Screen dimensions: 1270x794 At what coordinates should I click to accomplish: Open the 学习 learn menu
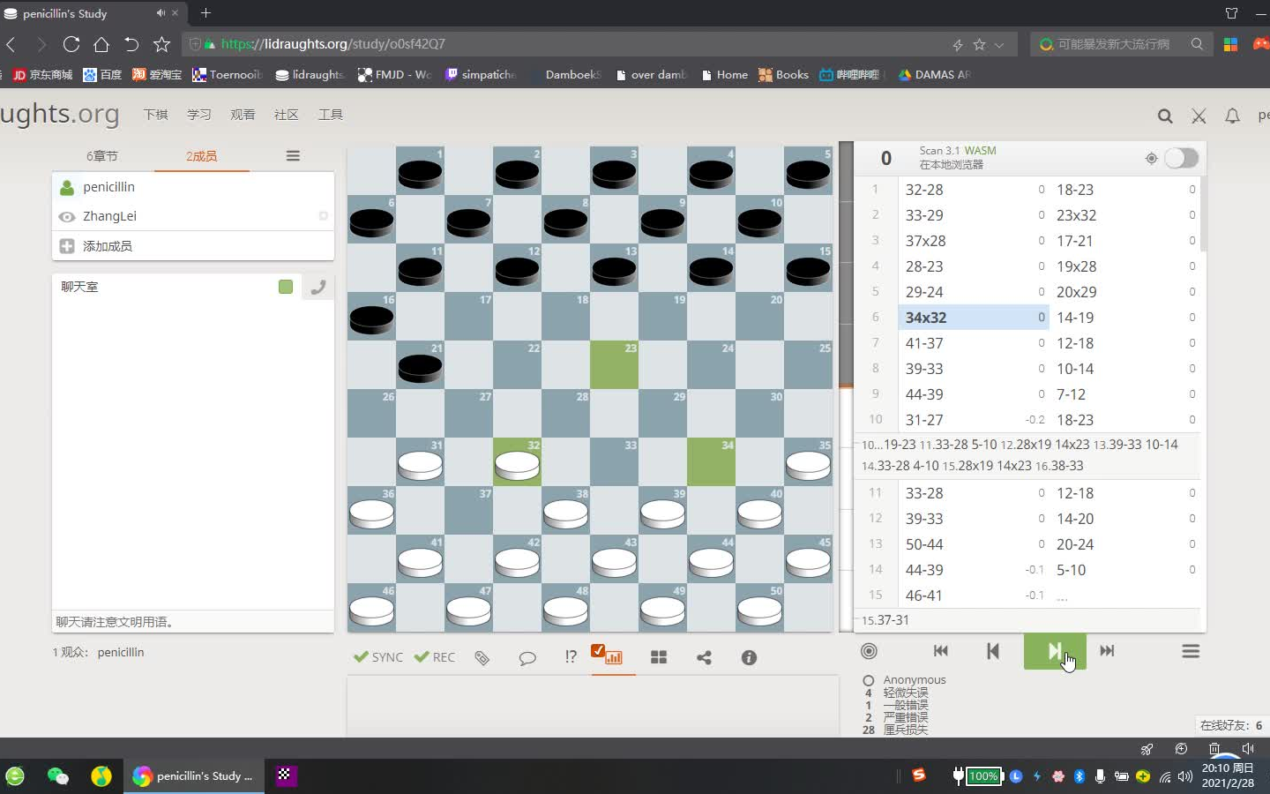pos(199,115)
